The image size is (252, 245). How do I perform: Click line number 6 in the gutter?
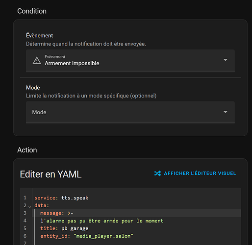click(x=25, y=236)
